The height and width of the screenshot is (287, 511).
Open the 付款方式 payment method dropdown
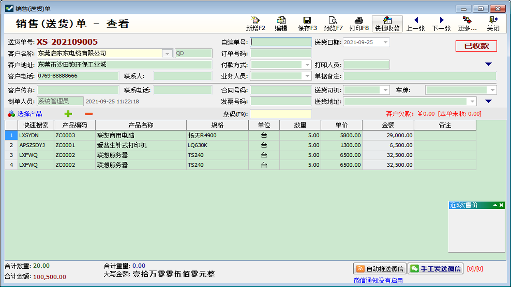(x=307, y=64)
